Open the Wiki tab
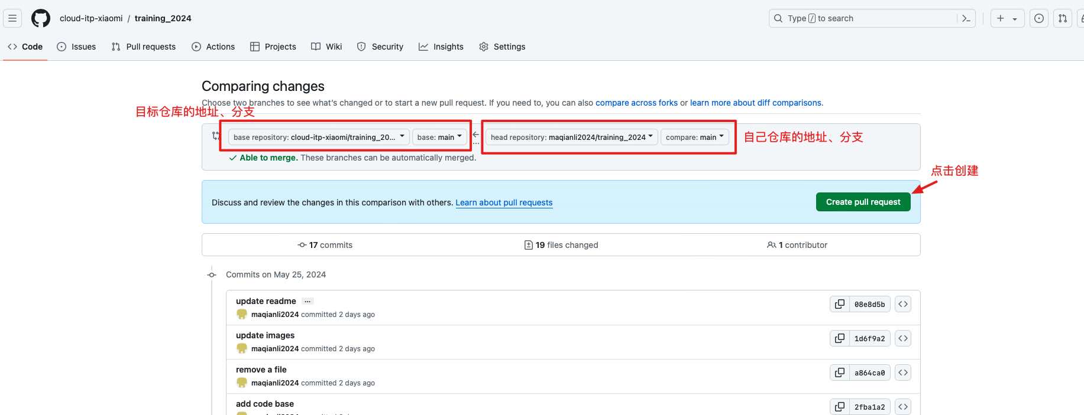Viewport: 1084px width, 415px height. (326, 47)
